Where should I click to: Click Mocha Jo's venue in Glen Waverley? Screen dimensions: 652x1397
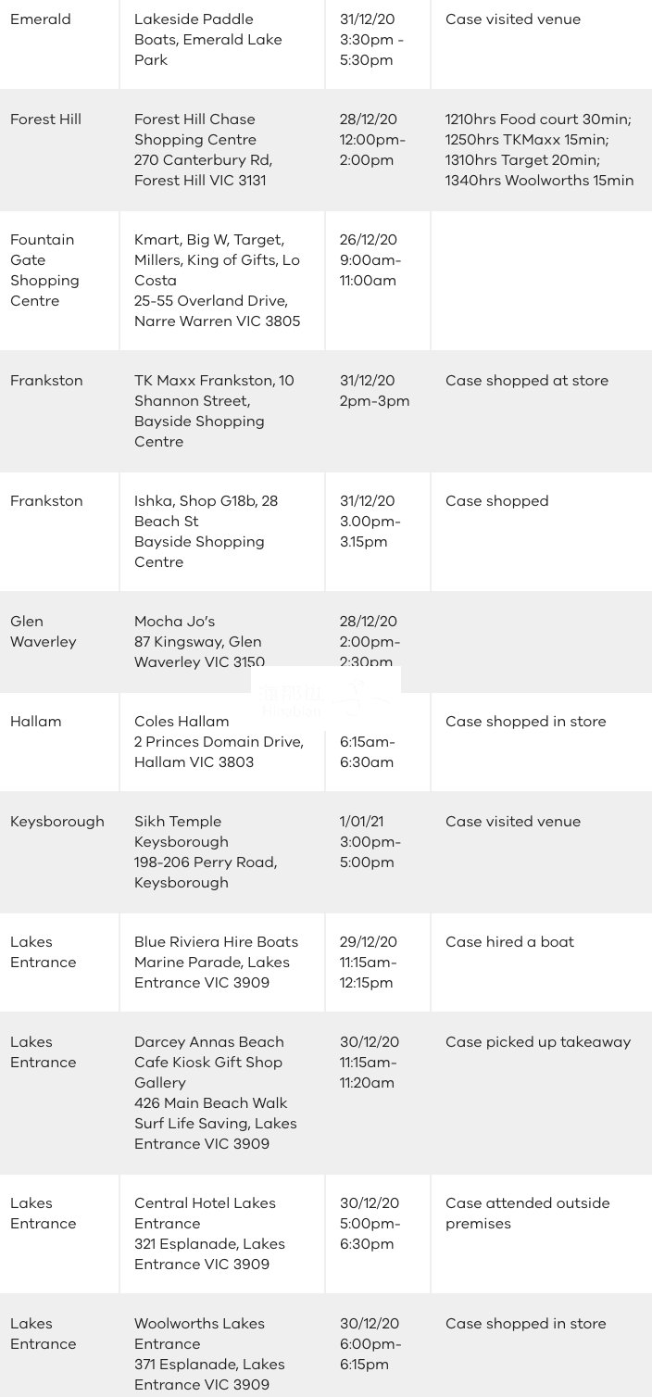[199, 642]
